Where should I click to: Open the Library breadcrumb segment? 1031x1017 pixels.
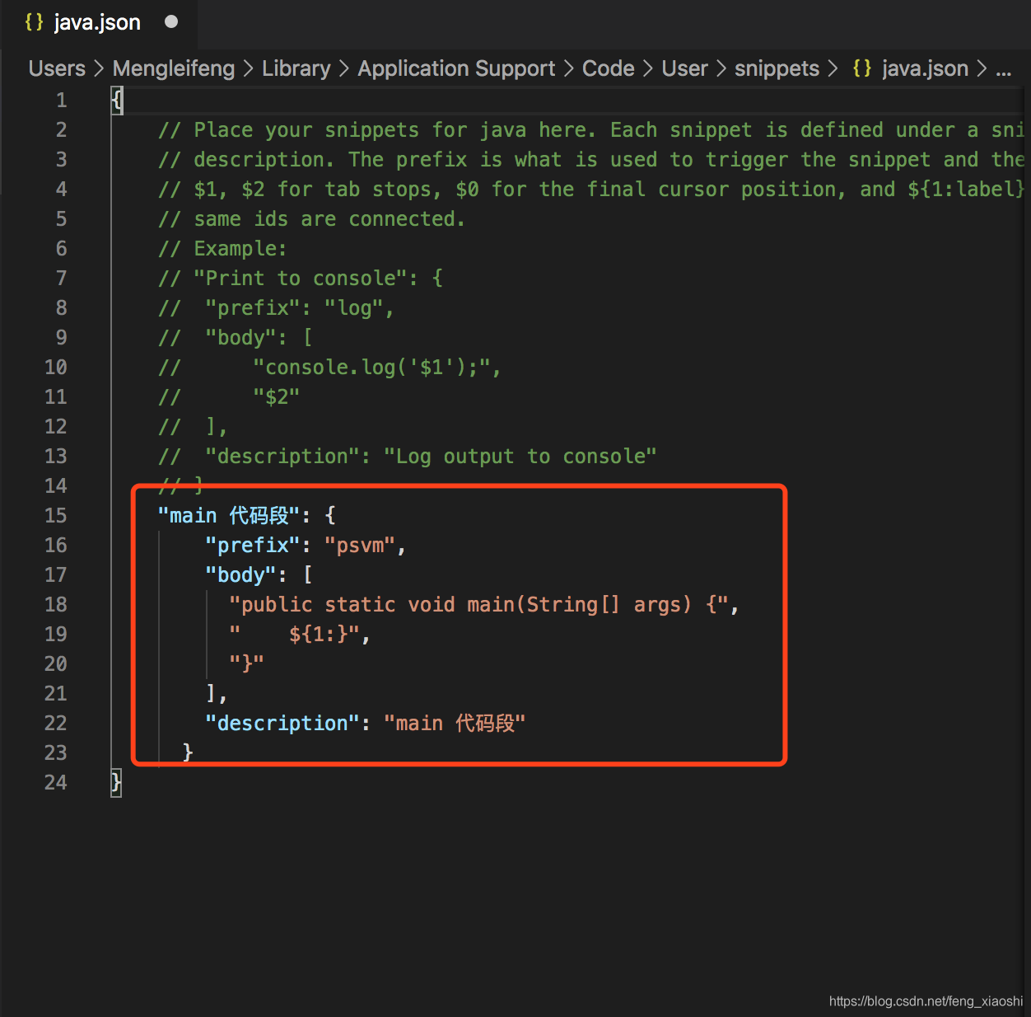[x=296, y=68]
